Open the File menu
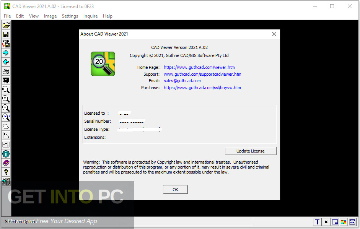Screen dimensions: 360x229 click(x=7, y=16)
